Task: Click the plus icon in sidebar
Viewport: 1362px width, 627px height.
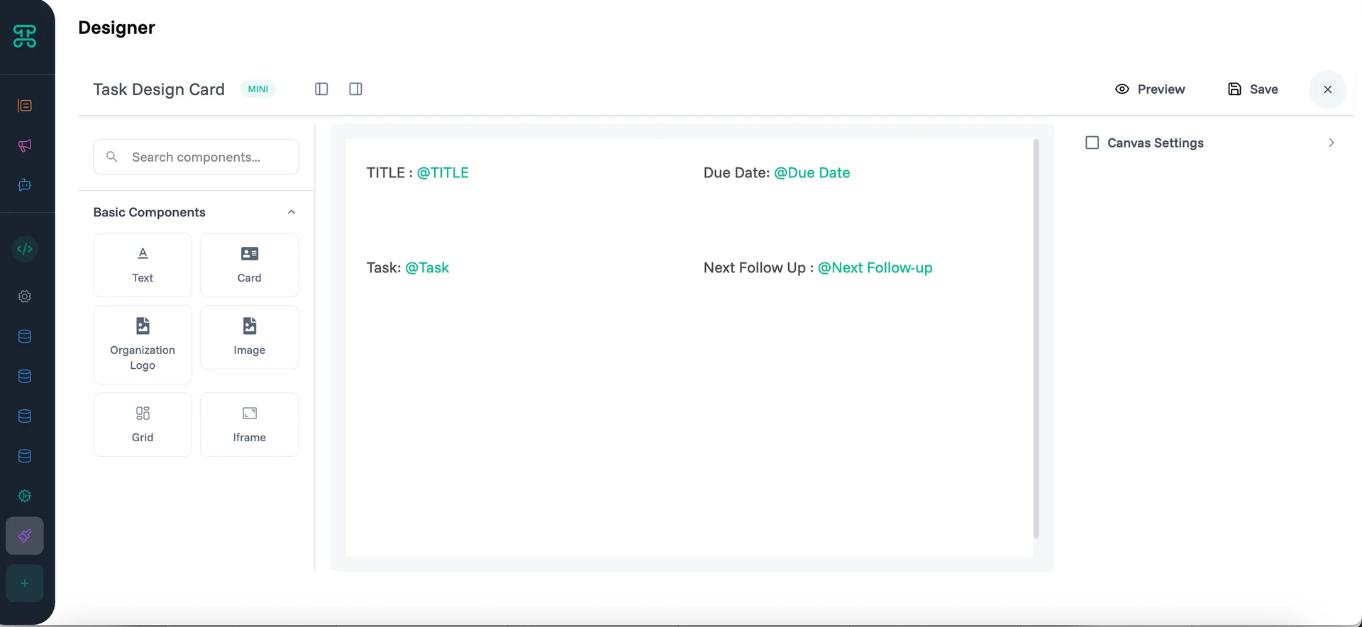Action: tap(25, 583)
